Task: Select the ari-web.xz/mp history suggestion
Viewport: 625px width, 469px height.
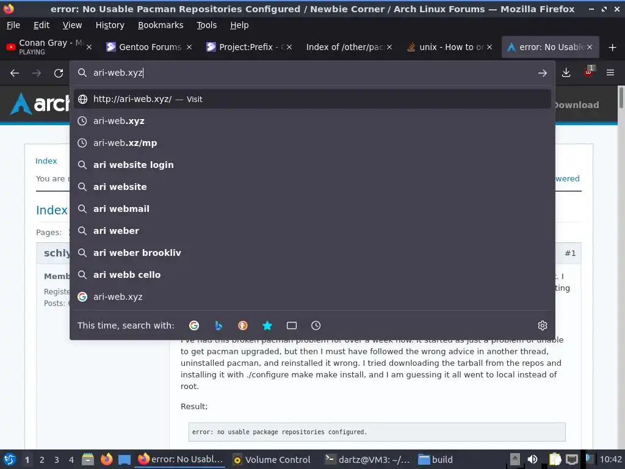Action: pyautogui.click(x=312, y=143)
